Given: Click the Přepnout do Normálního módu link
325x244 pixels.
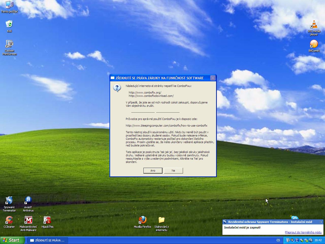Looking at the screenshot, I should (x=303, y=232).
